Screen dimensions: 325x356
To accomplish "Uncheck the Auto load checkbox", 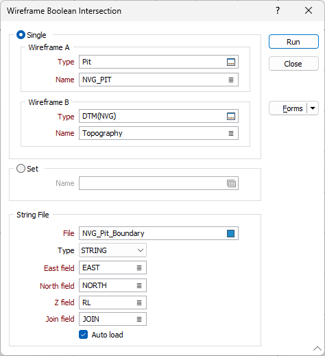I will coord(83,335).
